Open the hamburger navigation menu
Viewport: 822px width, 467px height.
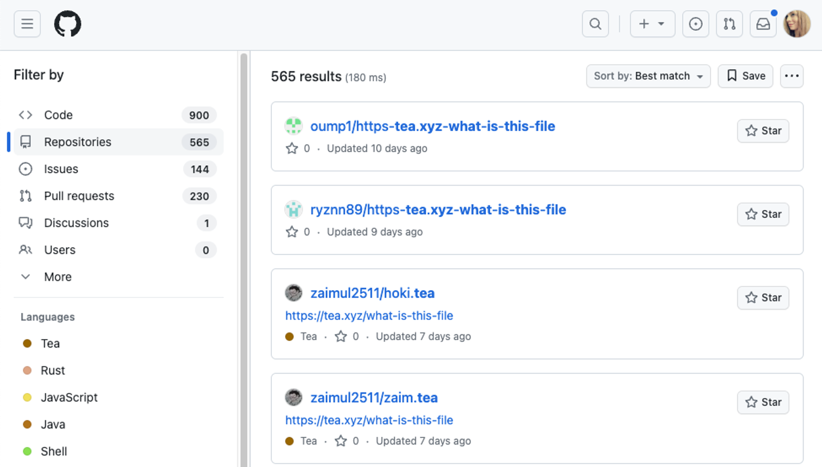(x=27, y=24)
